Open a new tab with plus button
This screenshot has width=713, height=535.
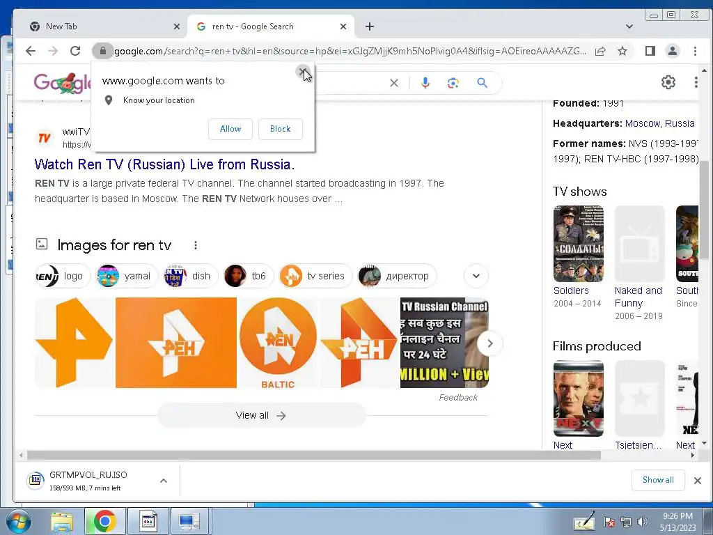(x=370, y=26)
